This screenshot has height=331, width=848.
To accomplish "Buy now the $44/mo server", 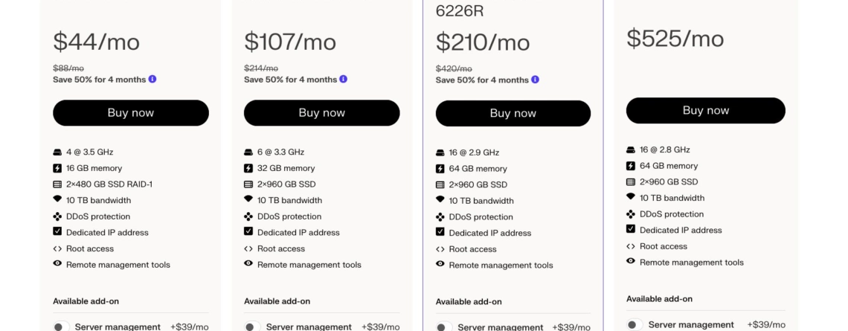I will pyautogui.click(x=131, y=112).
